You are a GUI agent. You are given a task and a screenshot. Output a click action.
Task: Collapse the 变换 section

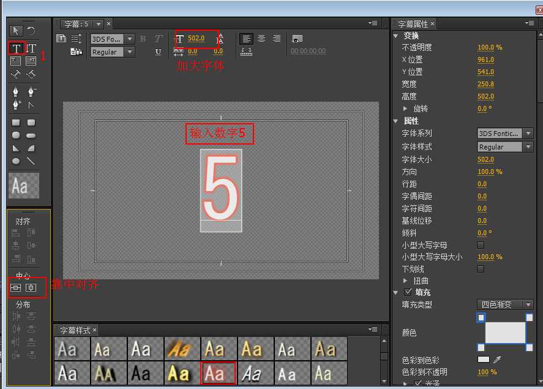coord(396,36)
